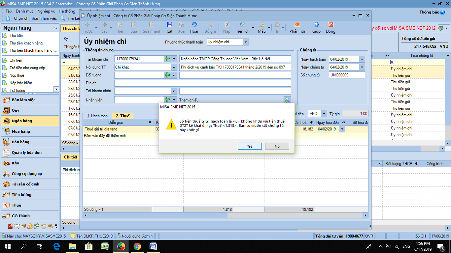Open the Hệ thống menu
Viewport: 451px width, 253px height.
coord(67,11)
